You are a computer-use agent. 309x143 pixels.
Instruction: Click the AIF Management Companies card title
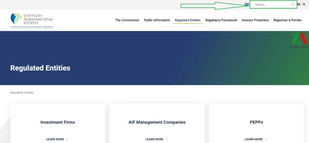click(x=157, y=122)
